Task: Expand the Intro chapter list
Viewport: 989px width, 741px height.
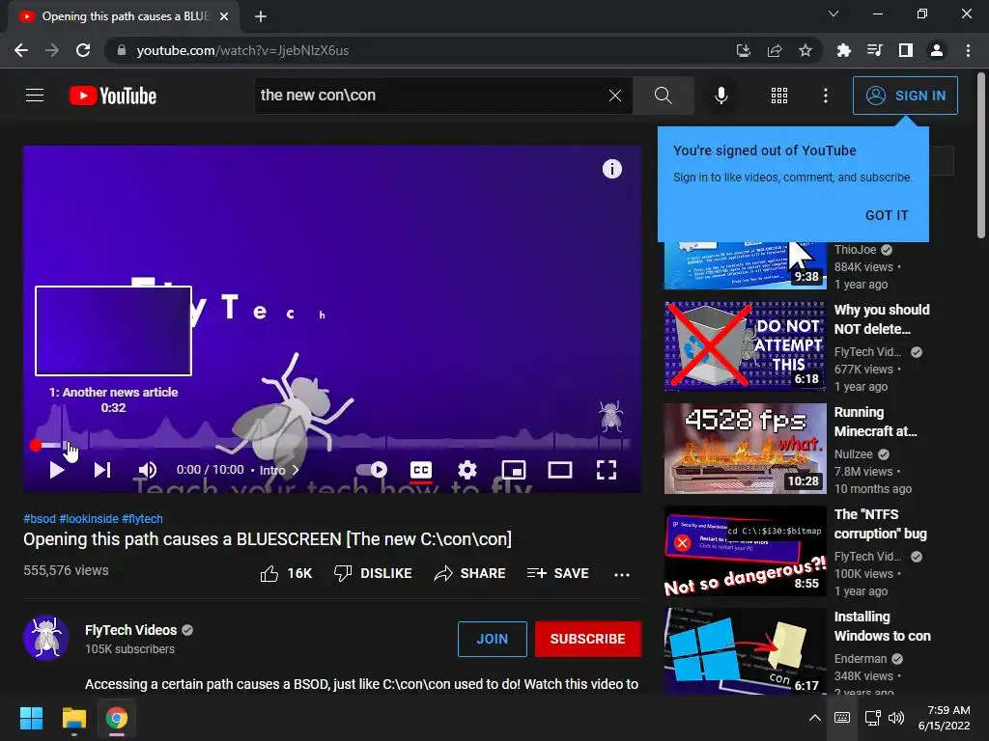Action: [x=279, y=470]
